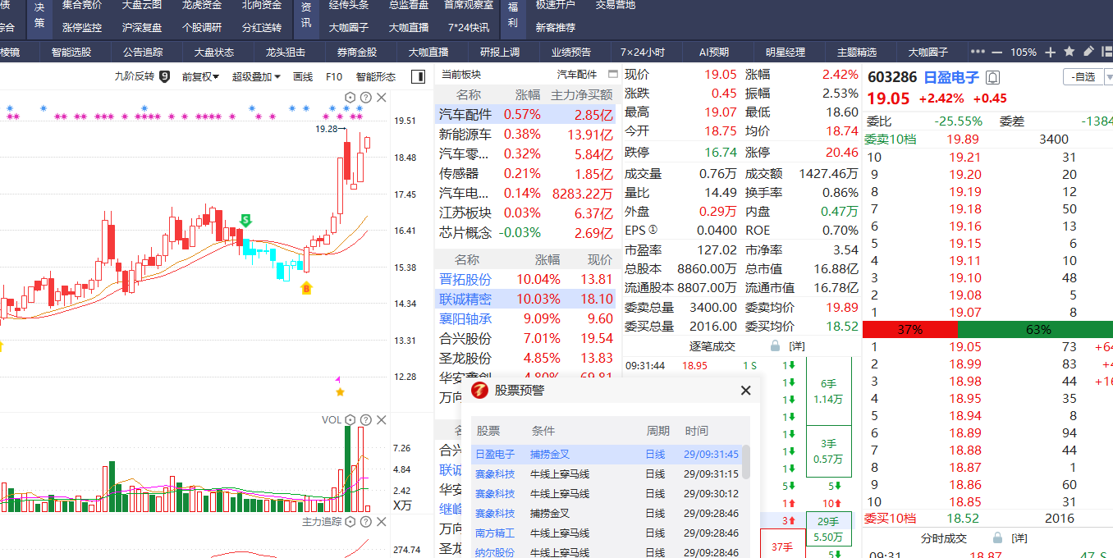Open 涨停监控 menu item
1113x558 pixels.
(x=82, y=27)
